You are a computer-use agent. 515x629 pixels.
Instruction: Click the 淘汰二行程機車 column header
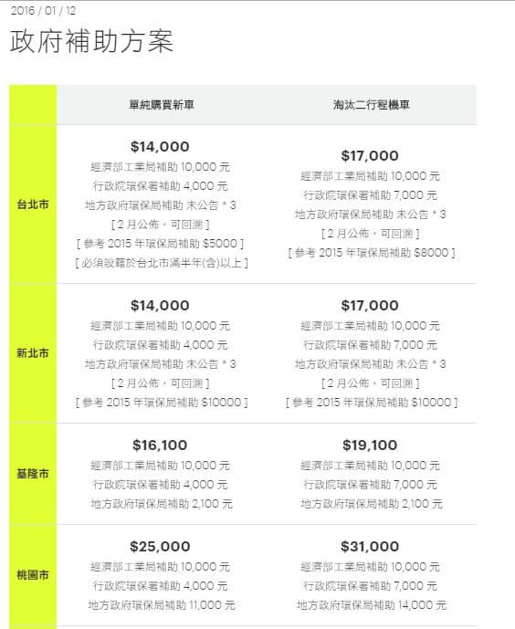coord(371,105)
